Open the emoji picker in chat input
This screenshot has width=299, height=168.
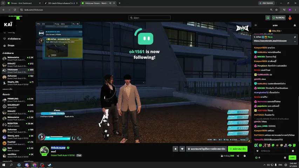coord(293,151)
